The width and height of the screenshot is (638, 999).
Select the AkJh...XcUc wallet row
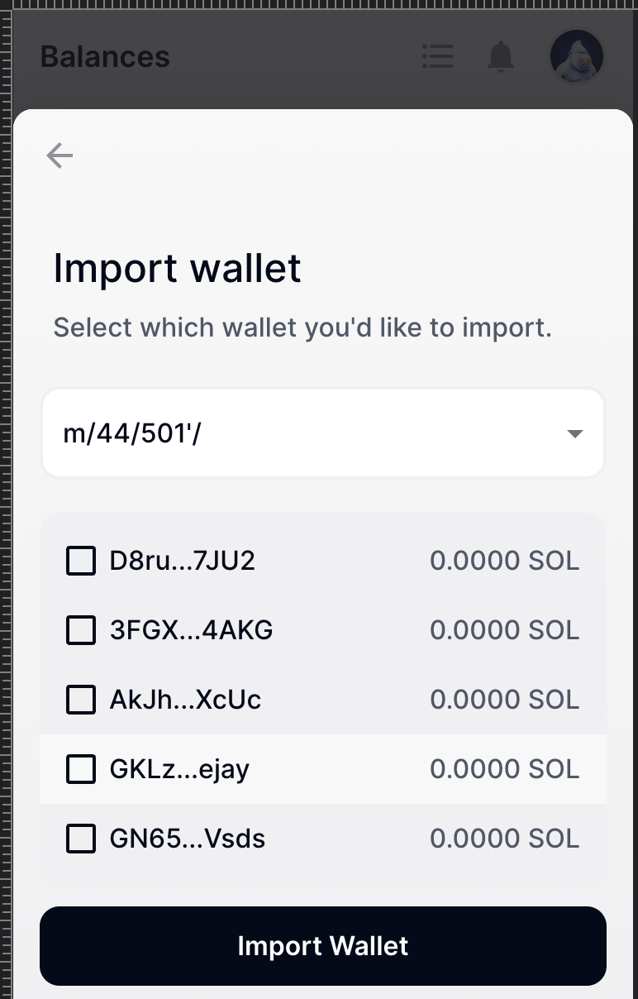tap(322, 699)
